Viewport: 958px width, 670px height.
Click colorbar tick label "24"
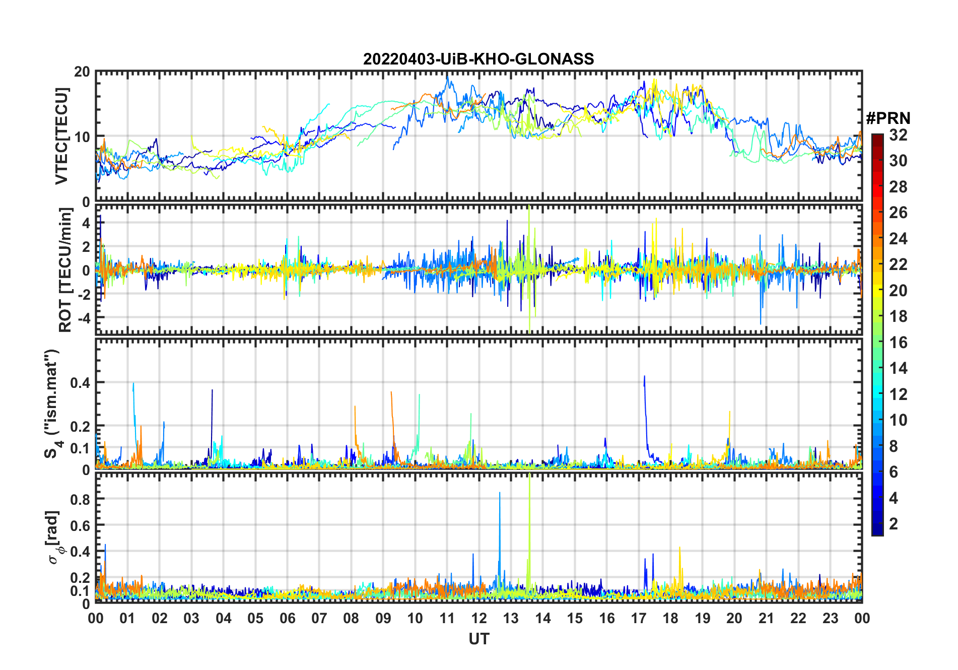click(x=899, y=239)
